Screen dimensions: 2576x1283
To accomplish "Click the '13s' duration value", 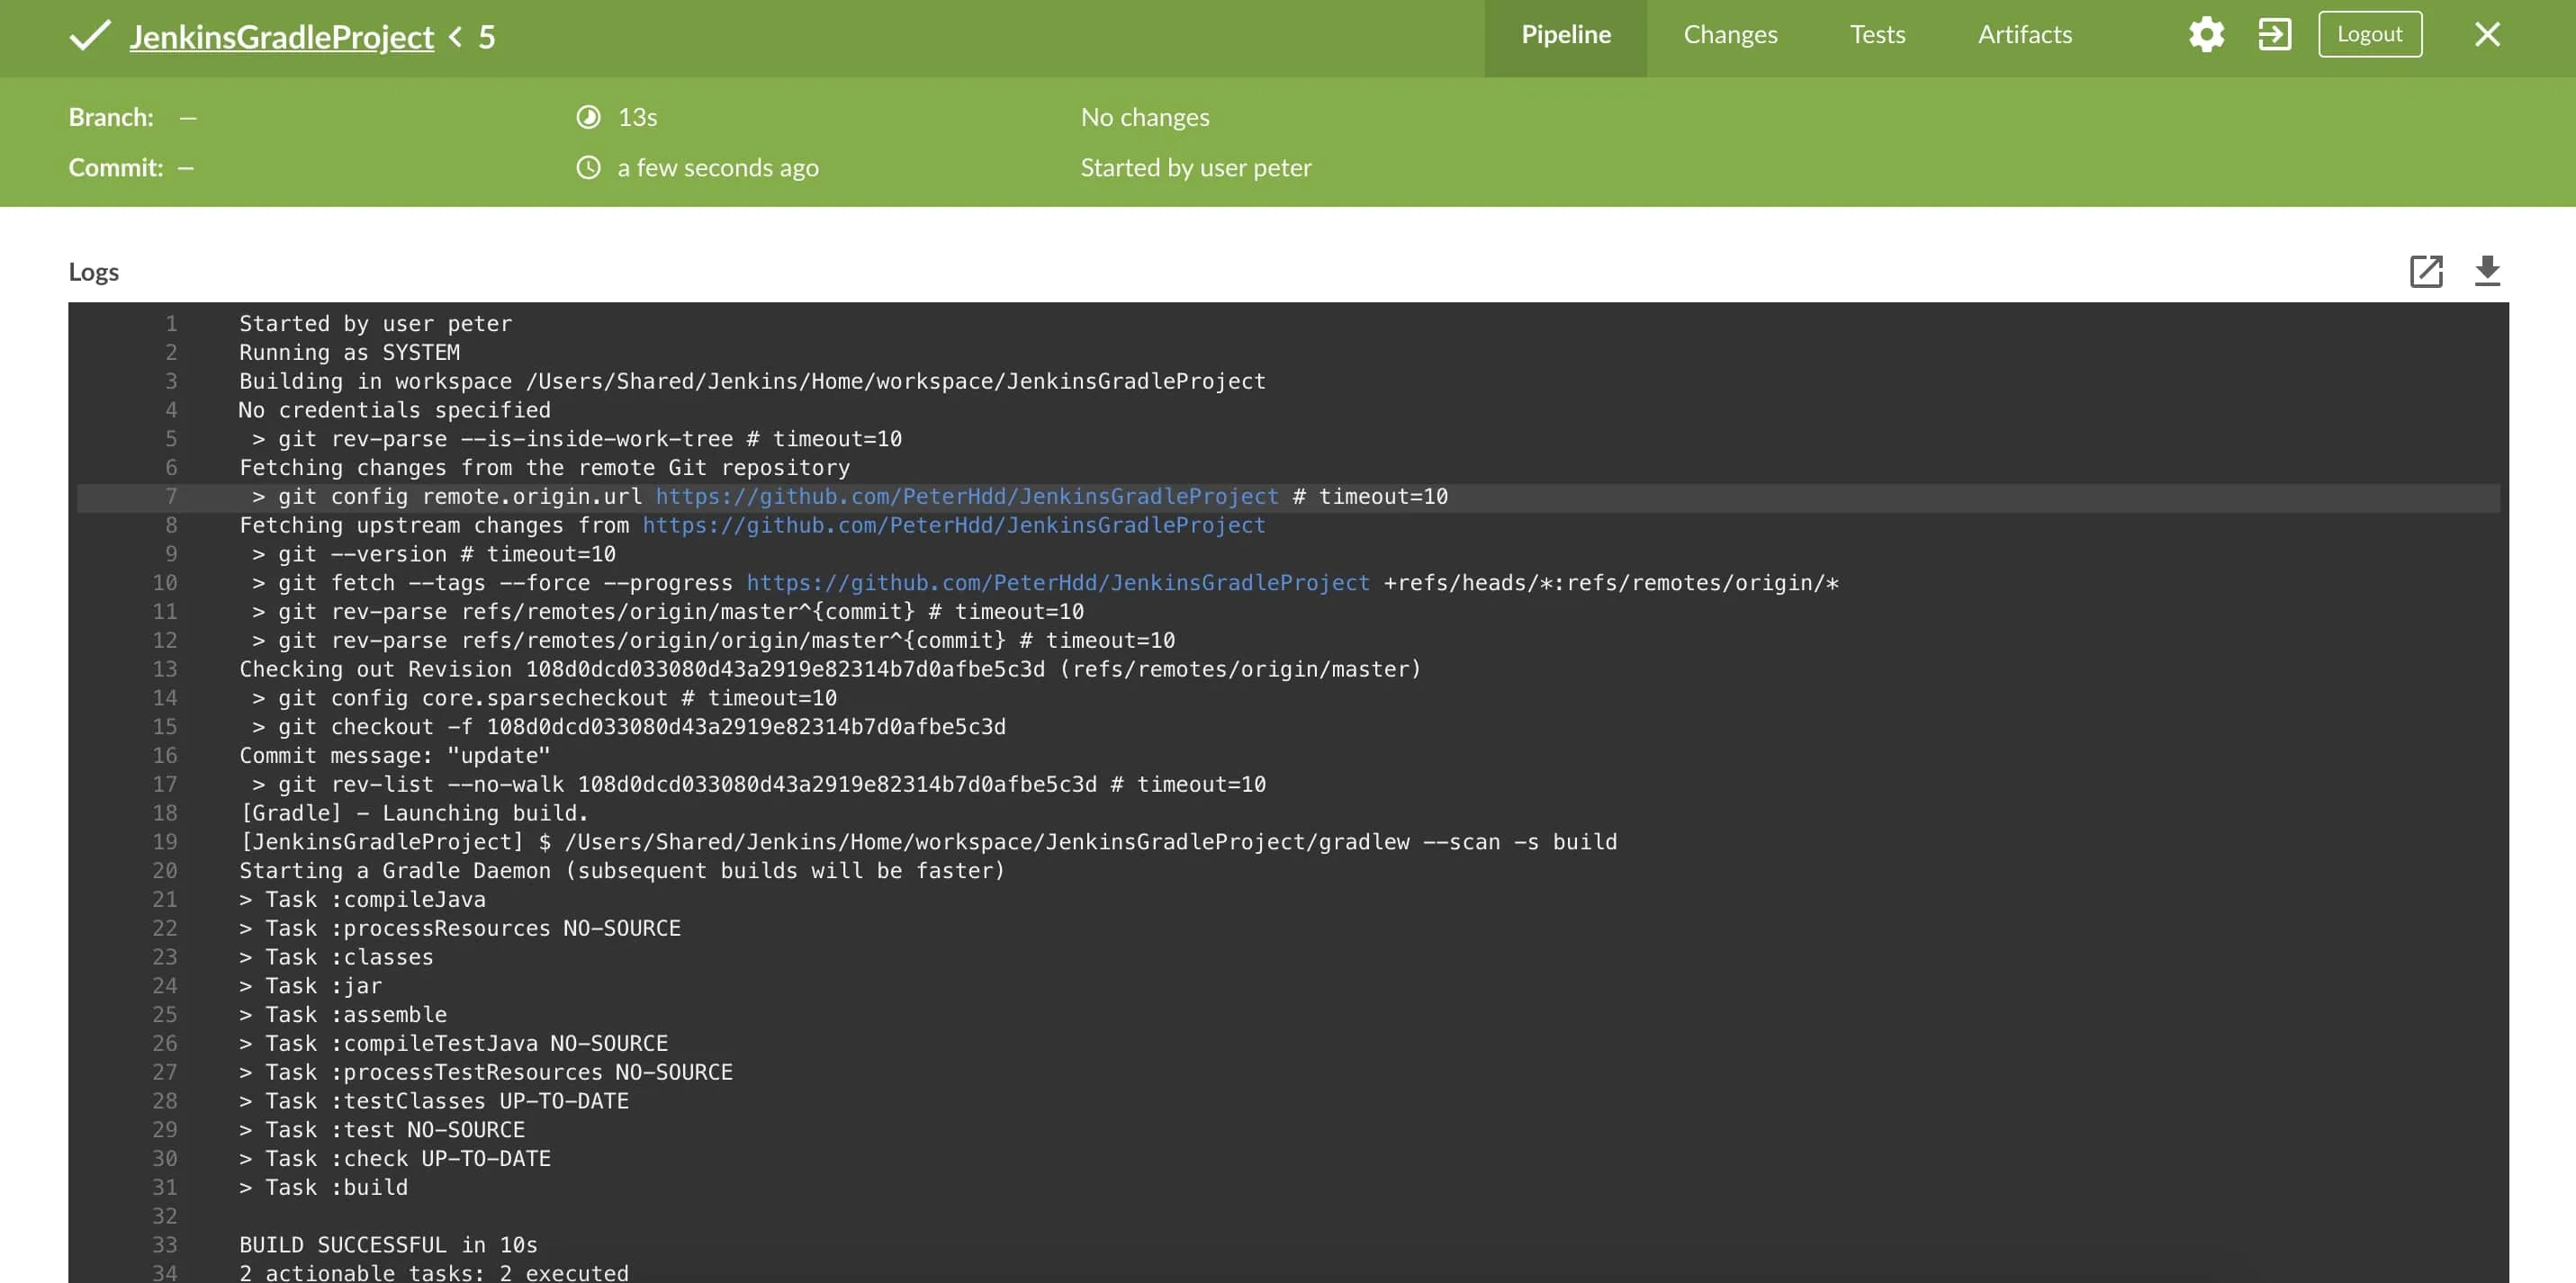I will pos(637,117).
